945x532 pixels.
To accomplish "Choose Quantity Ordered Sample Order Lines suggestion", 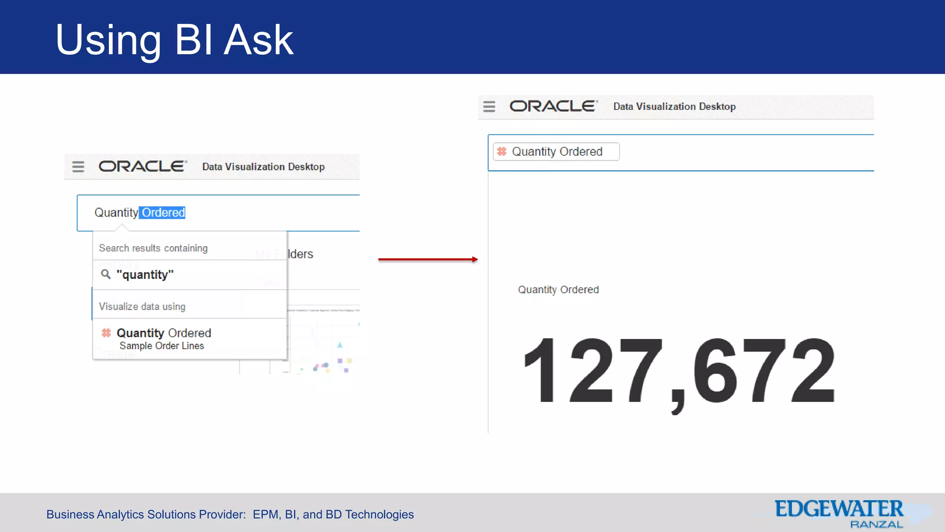I will tap(190, 339).
